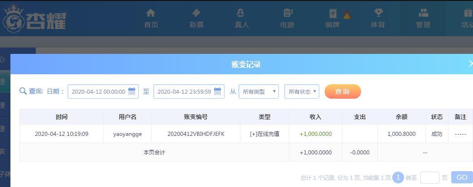The width and height of the screenshot is (473, 187).
Task: Click the 余额 column header
Action: click(x=401, y=117)
